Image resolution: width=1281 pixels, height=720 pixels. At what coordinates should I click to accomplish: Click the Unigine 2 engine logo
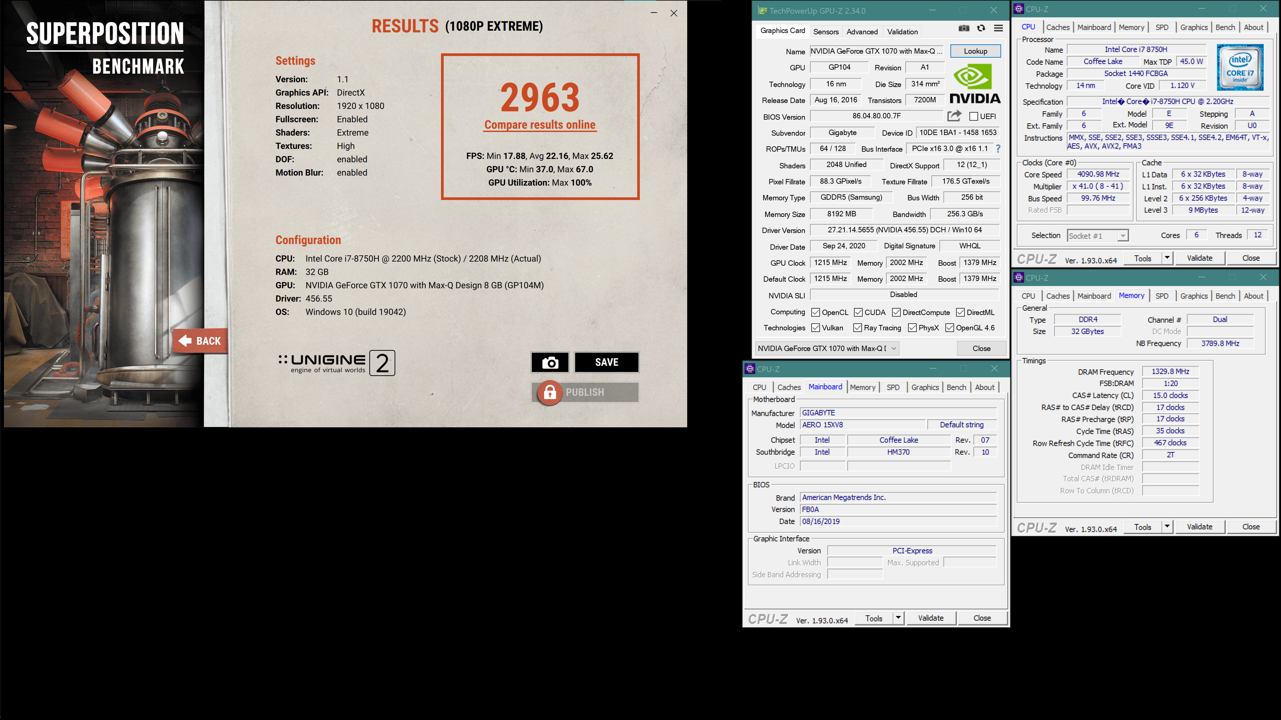(337, 363)
